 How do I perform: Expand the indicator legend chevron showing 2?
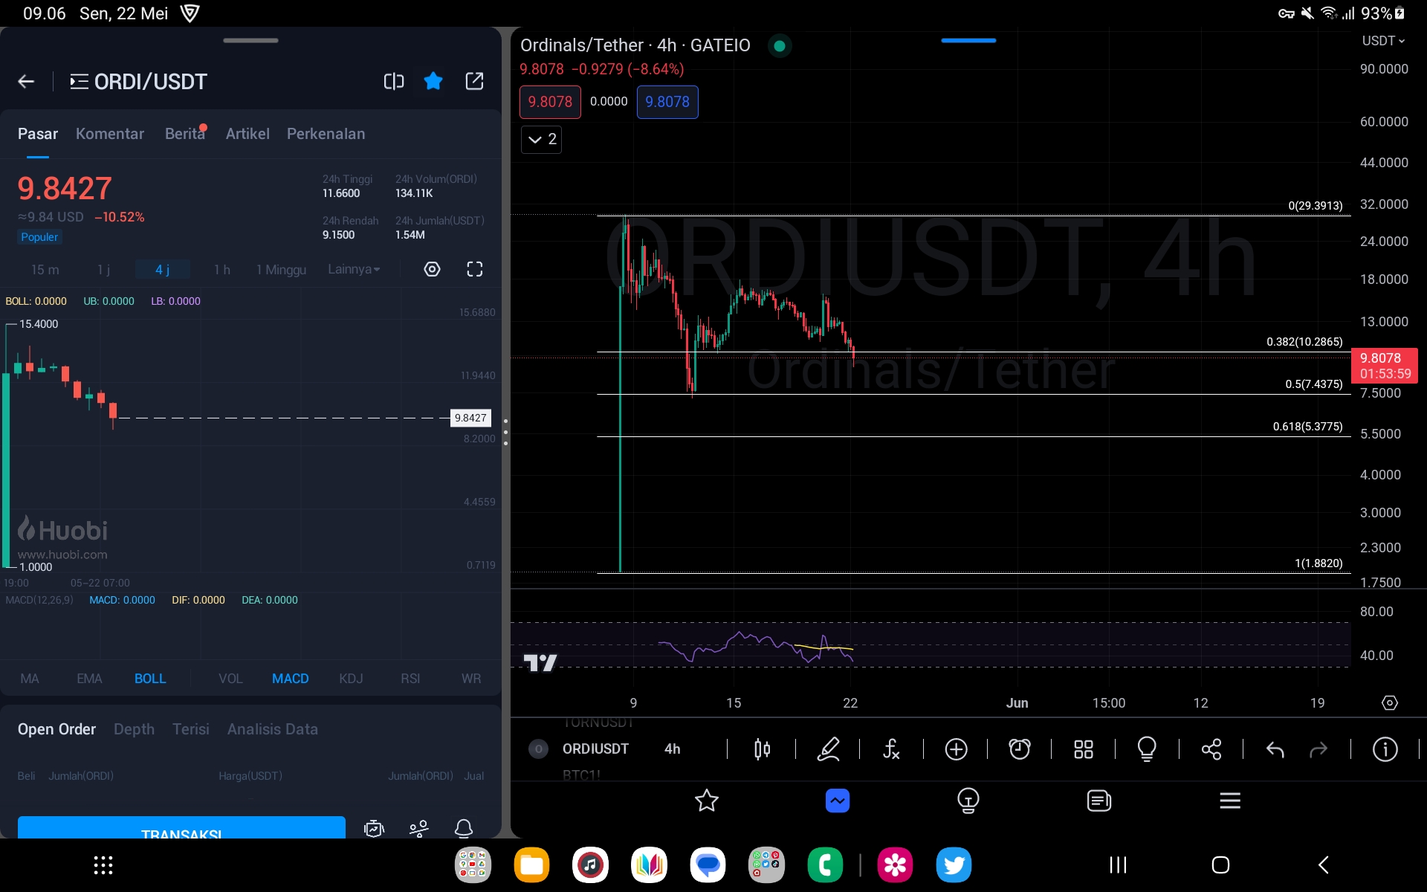(541, 139)
